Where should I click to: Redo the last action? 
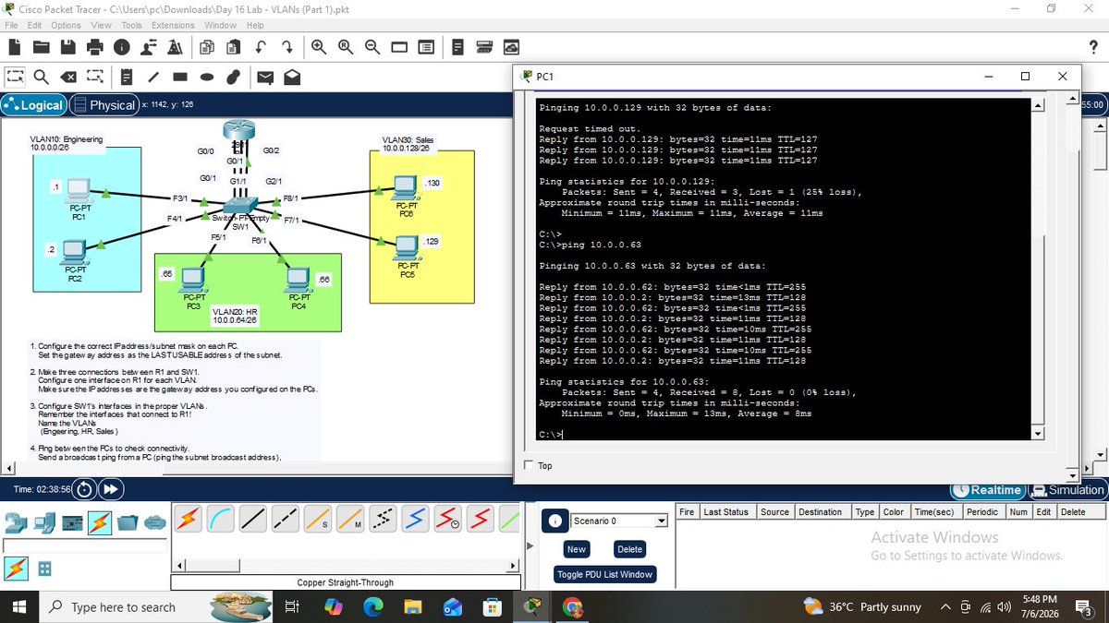[289, 46]
